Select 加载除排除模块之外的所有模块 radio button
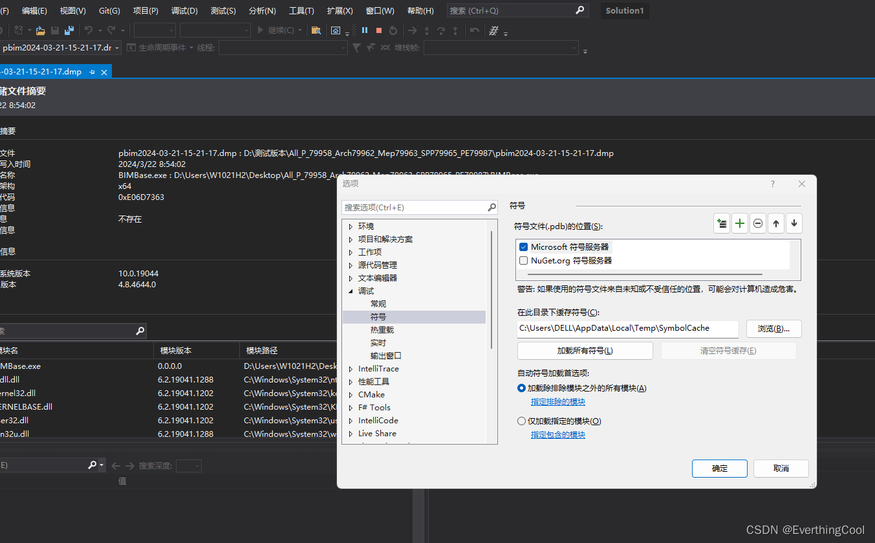This screenshot has width=875, height=543. [522, 388]
